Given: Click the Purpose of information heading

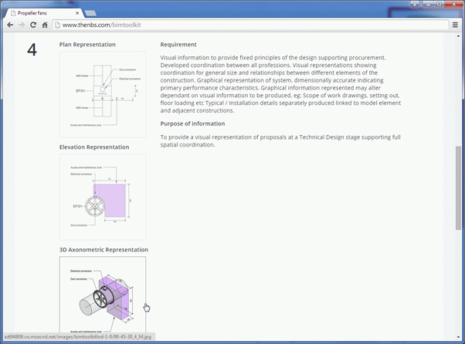Looking at the screenshot, I should tap(192, 123).
